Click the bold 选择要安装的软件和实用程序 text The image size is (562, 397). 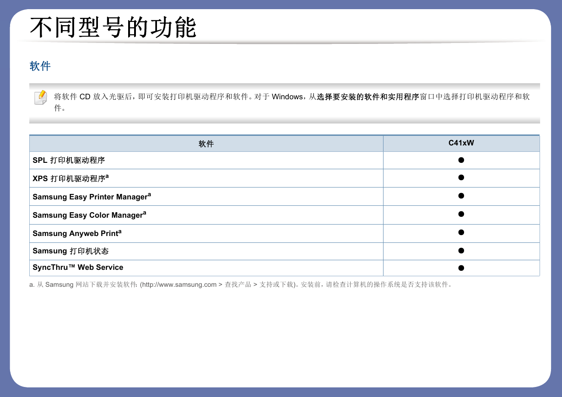tap(368, 97)
